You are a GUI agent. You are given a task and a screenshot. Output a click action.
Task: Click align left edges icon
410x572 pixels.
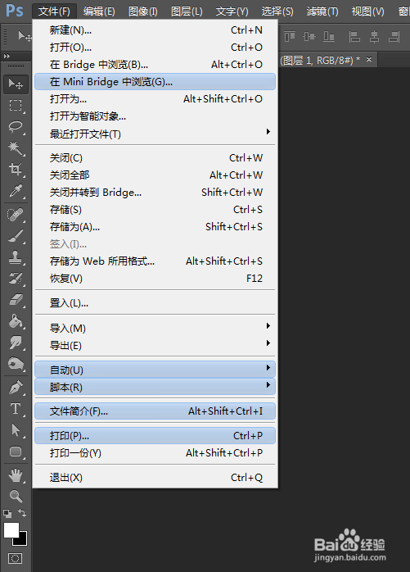354,37
